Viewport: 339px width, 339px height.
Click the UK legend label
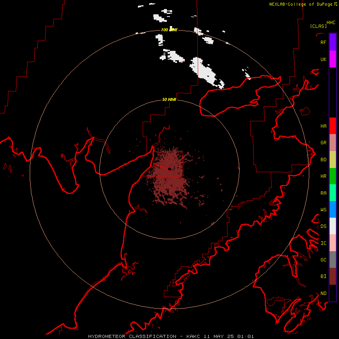[x=323, y=59]
